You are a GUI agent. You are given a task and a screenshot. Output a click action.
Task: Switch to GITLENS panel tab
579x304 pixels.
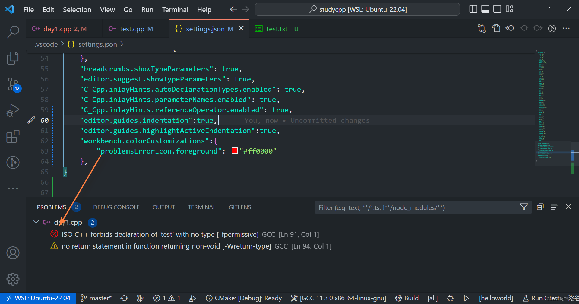pos(240,207)
